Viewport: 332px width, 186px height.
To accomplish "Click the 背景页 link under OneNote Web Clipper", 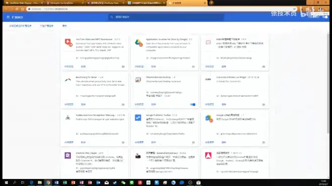I will pos(89,171).
